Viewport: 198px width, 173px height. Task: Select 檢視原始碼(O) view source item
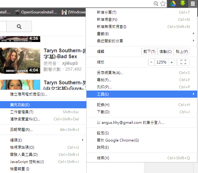(x=43, y=147)
